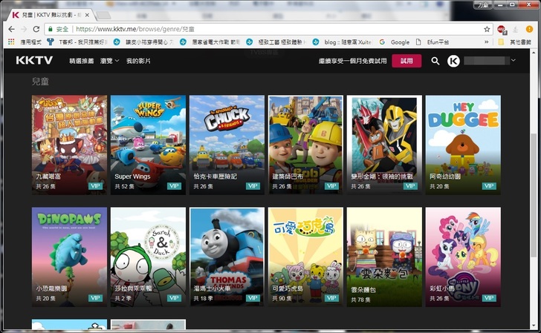Open the 可愛巧虎島 thumbnail
The image size is (541, 333).
pyautogui.click(x=305, y=257)
